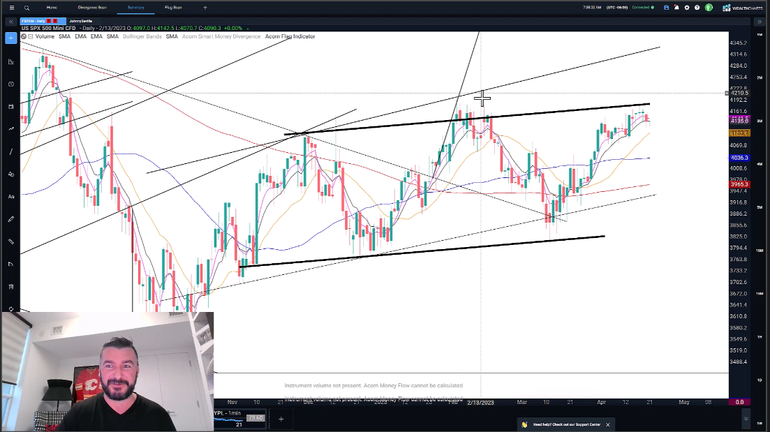Open the symbol search magnifier
The image size is (770, 432).
pyautogui.click(x=27, y=8)
